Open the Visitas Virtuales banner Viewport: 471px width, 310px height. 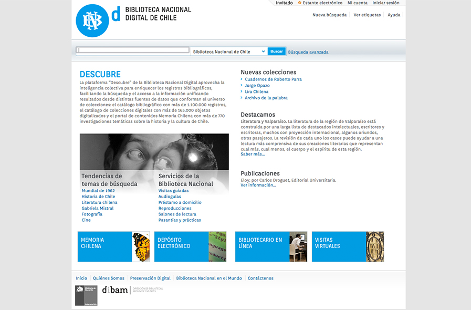pos(348,246)
